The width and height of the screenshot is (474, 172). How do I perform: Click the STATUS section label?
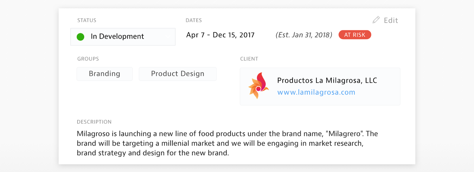point(87,20)
